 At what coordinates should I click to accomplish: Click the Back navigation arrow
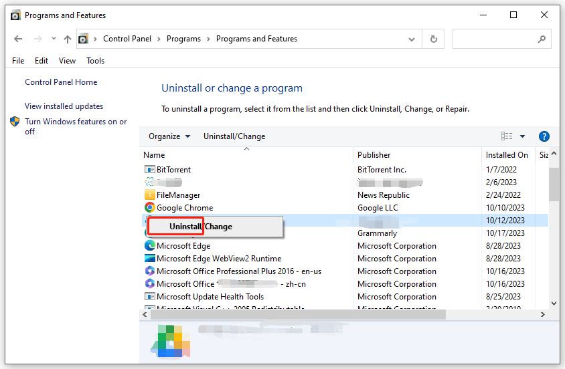(x=18, y=39)
